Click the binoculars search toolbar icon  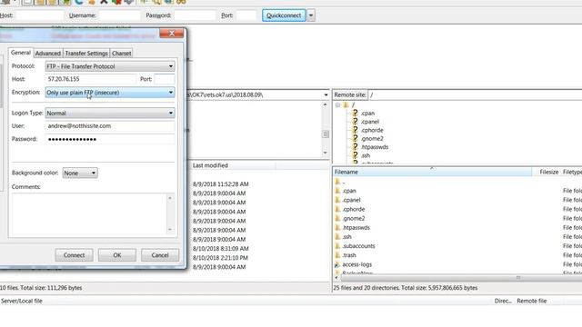[x=181, y=2]
